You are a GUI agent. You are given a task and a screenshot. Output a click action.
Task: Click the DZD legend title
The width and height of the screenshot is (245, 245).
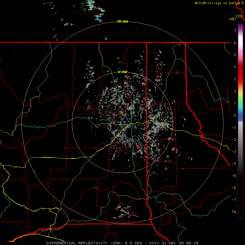(x=239, y=16)
